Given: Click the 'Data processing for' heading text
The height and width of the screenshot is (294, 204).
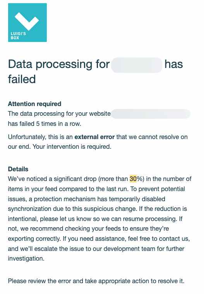Looking at the screenshot, I should point(59,64).
